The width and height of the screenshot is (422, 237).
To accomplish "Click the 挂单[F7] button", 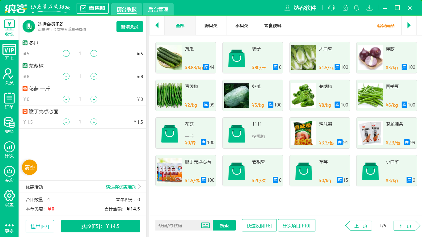I will click(x=40, y=226).
